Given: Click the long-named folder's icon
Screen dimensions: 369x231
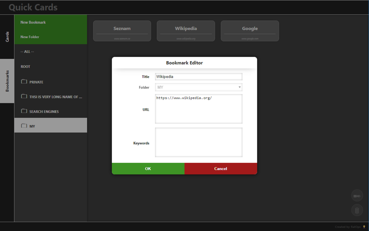Looking at the screenshot, I should pyautogui.click(x=24, y=96).
